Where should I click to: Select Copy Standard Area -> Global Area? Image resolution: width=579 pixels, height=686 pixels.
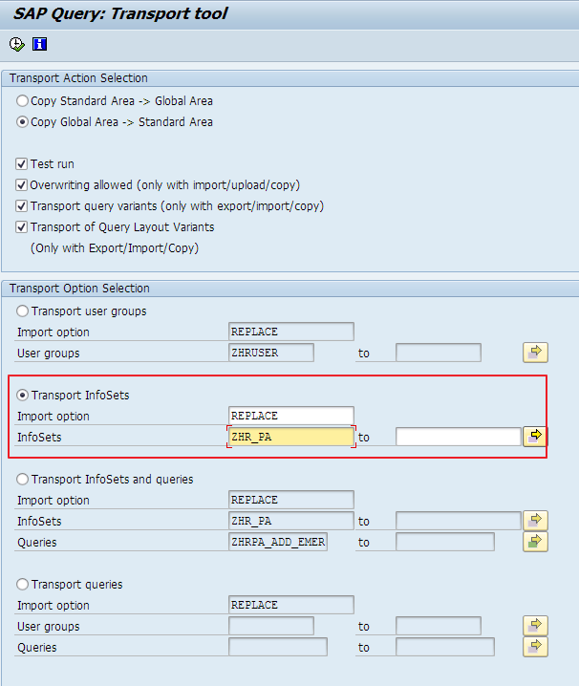[23, 101]
